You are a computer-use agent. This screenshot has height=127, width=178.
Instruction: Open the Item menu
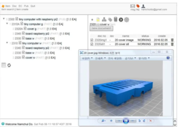point(8,6)
